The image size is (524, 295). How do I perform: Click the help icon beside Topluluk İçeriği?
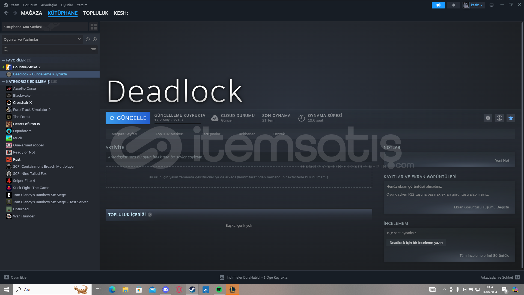point(150,215)
